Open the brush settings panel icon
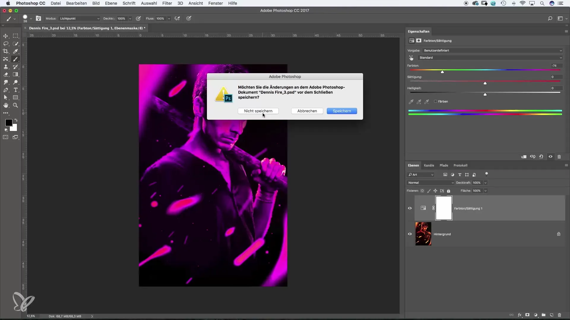Screen dimensions: 570x320 click(x=39, y=18)
